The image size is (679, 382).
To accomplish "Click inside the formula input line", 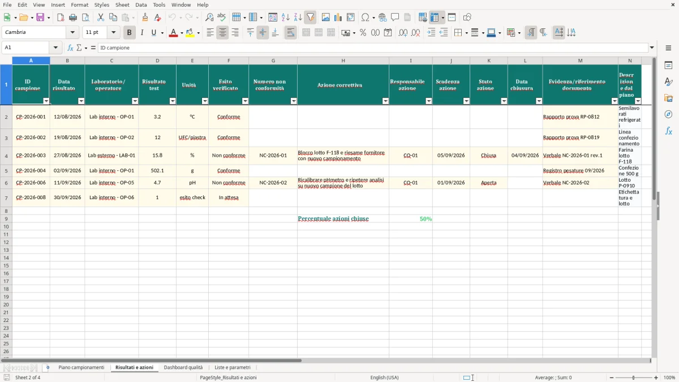I will [x=373, y=48].
